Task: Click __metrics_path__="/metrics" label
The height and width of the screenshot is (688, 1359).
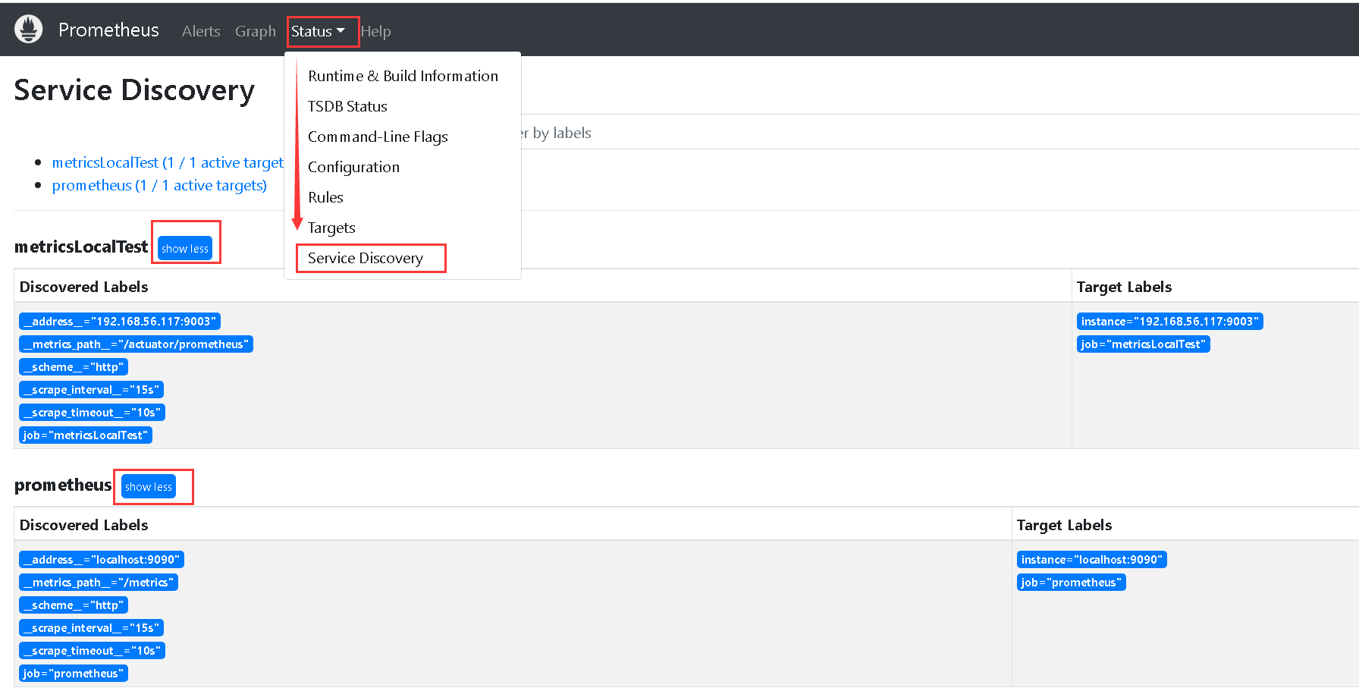Action: point(99,583)
